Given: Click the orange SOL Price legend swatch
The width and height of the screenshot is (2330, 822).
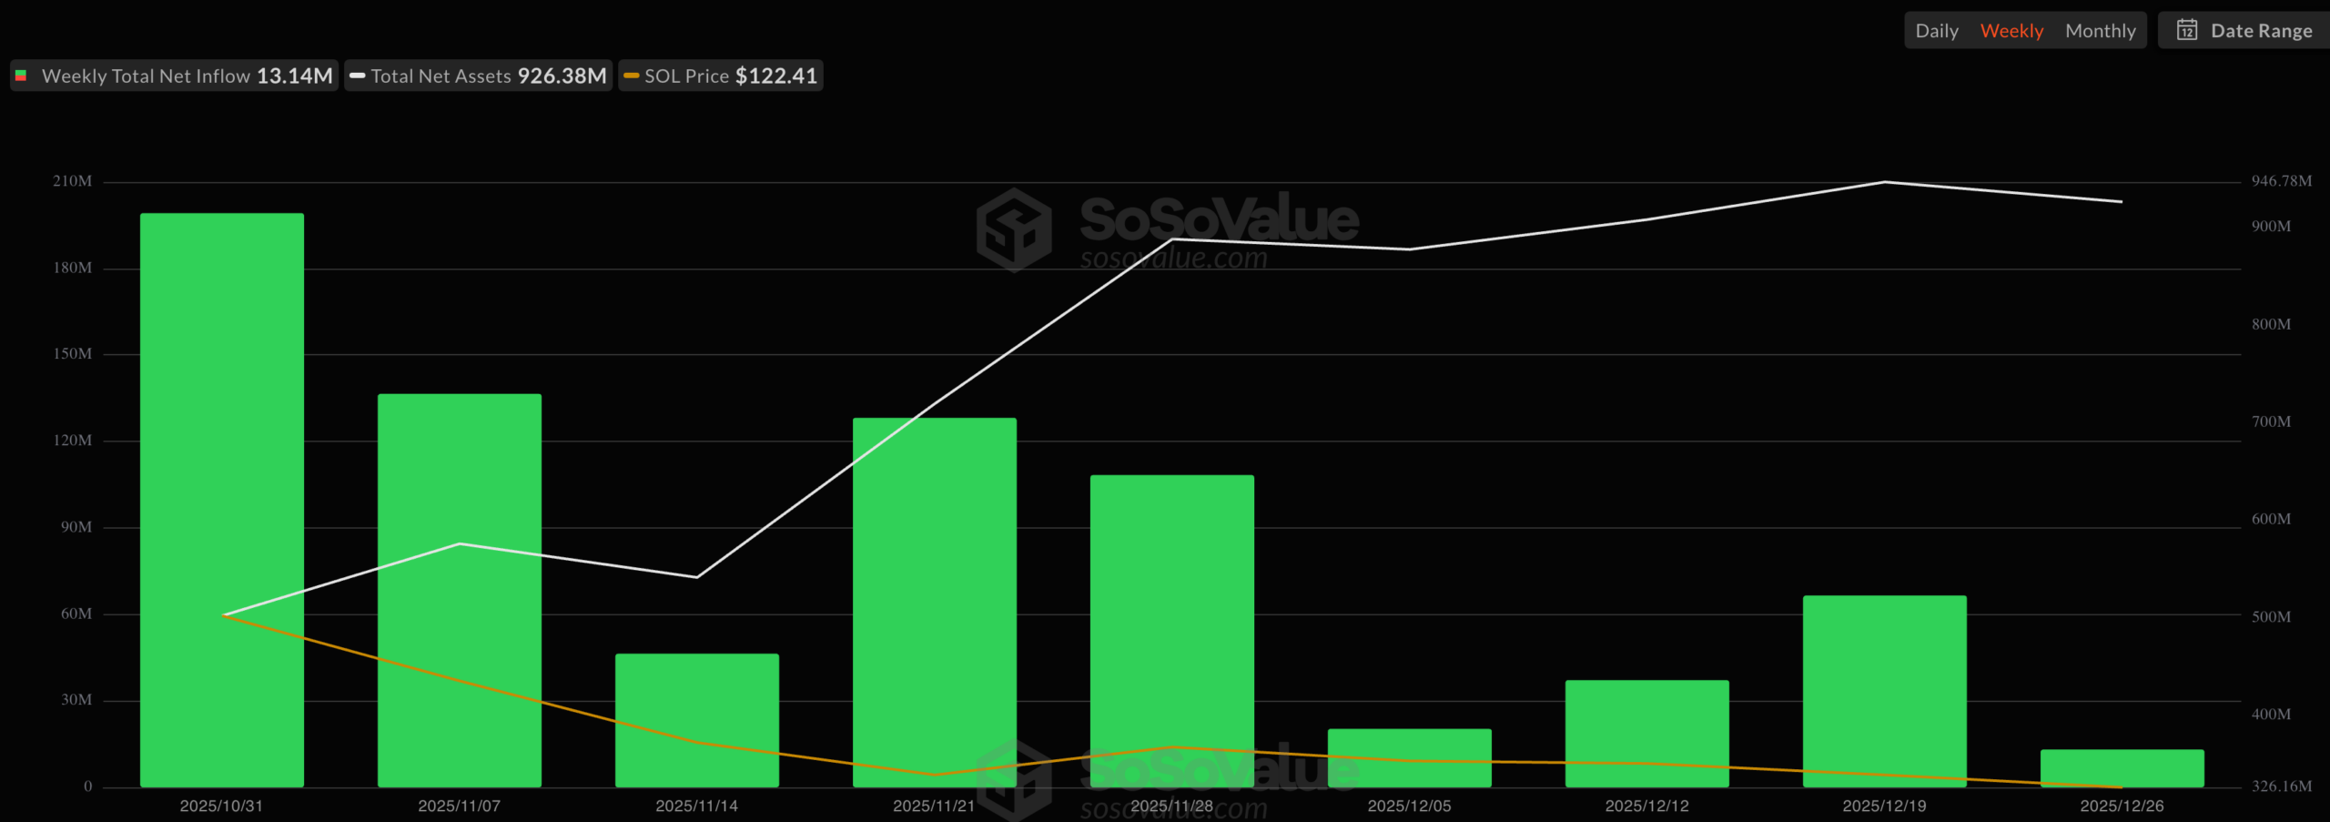Looking at the screenshot, I should click(632, 76).
